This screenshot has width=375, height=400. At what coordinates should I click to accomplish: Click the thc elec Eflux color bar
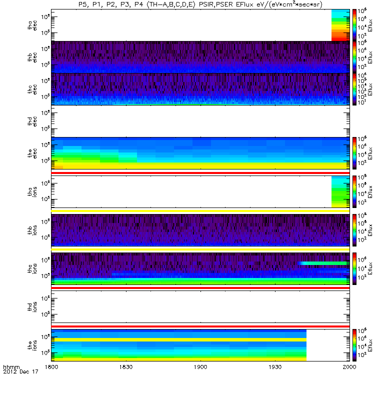click(x=354, y=89)
